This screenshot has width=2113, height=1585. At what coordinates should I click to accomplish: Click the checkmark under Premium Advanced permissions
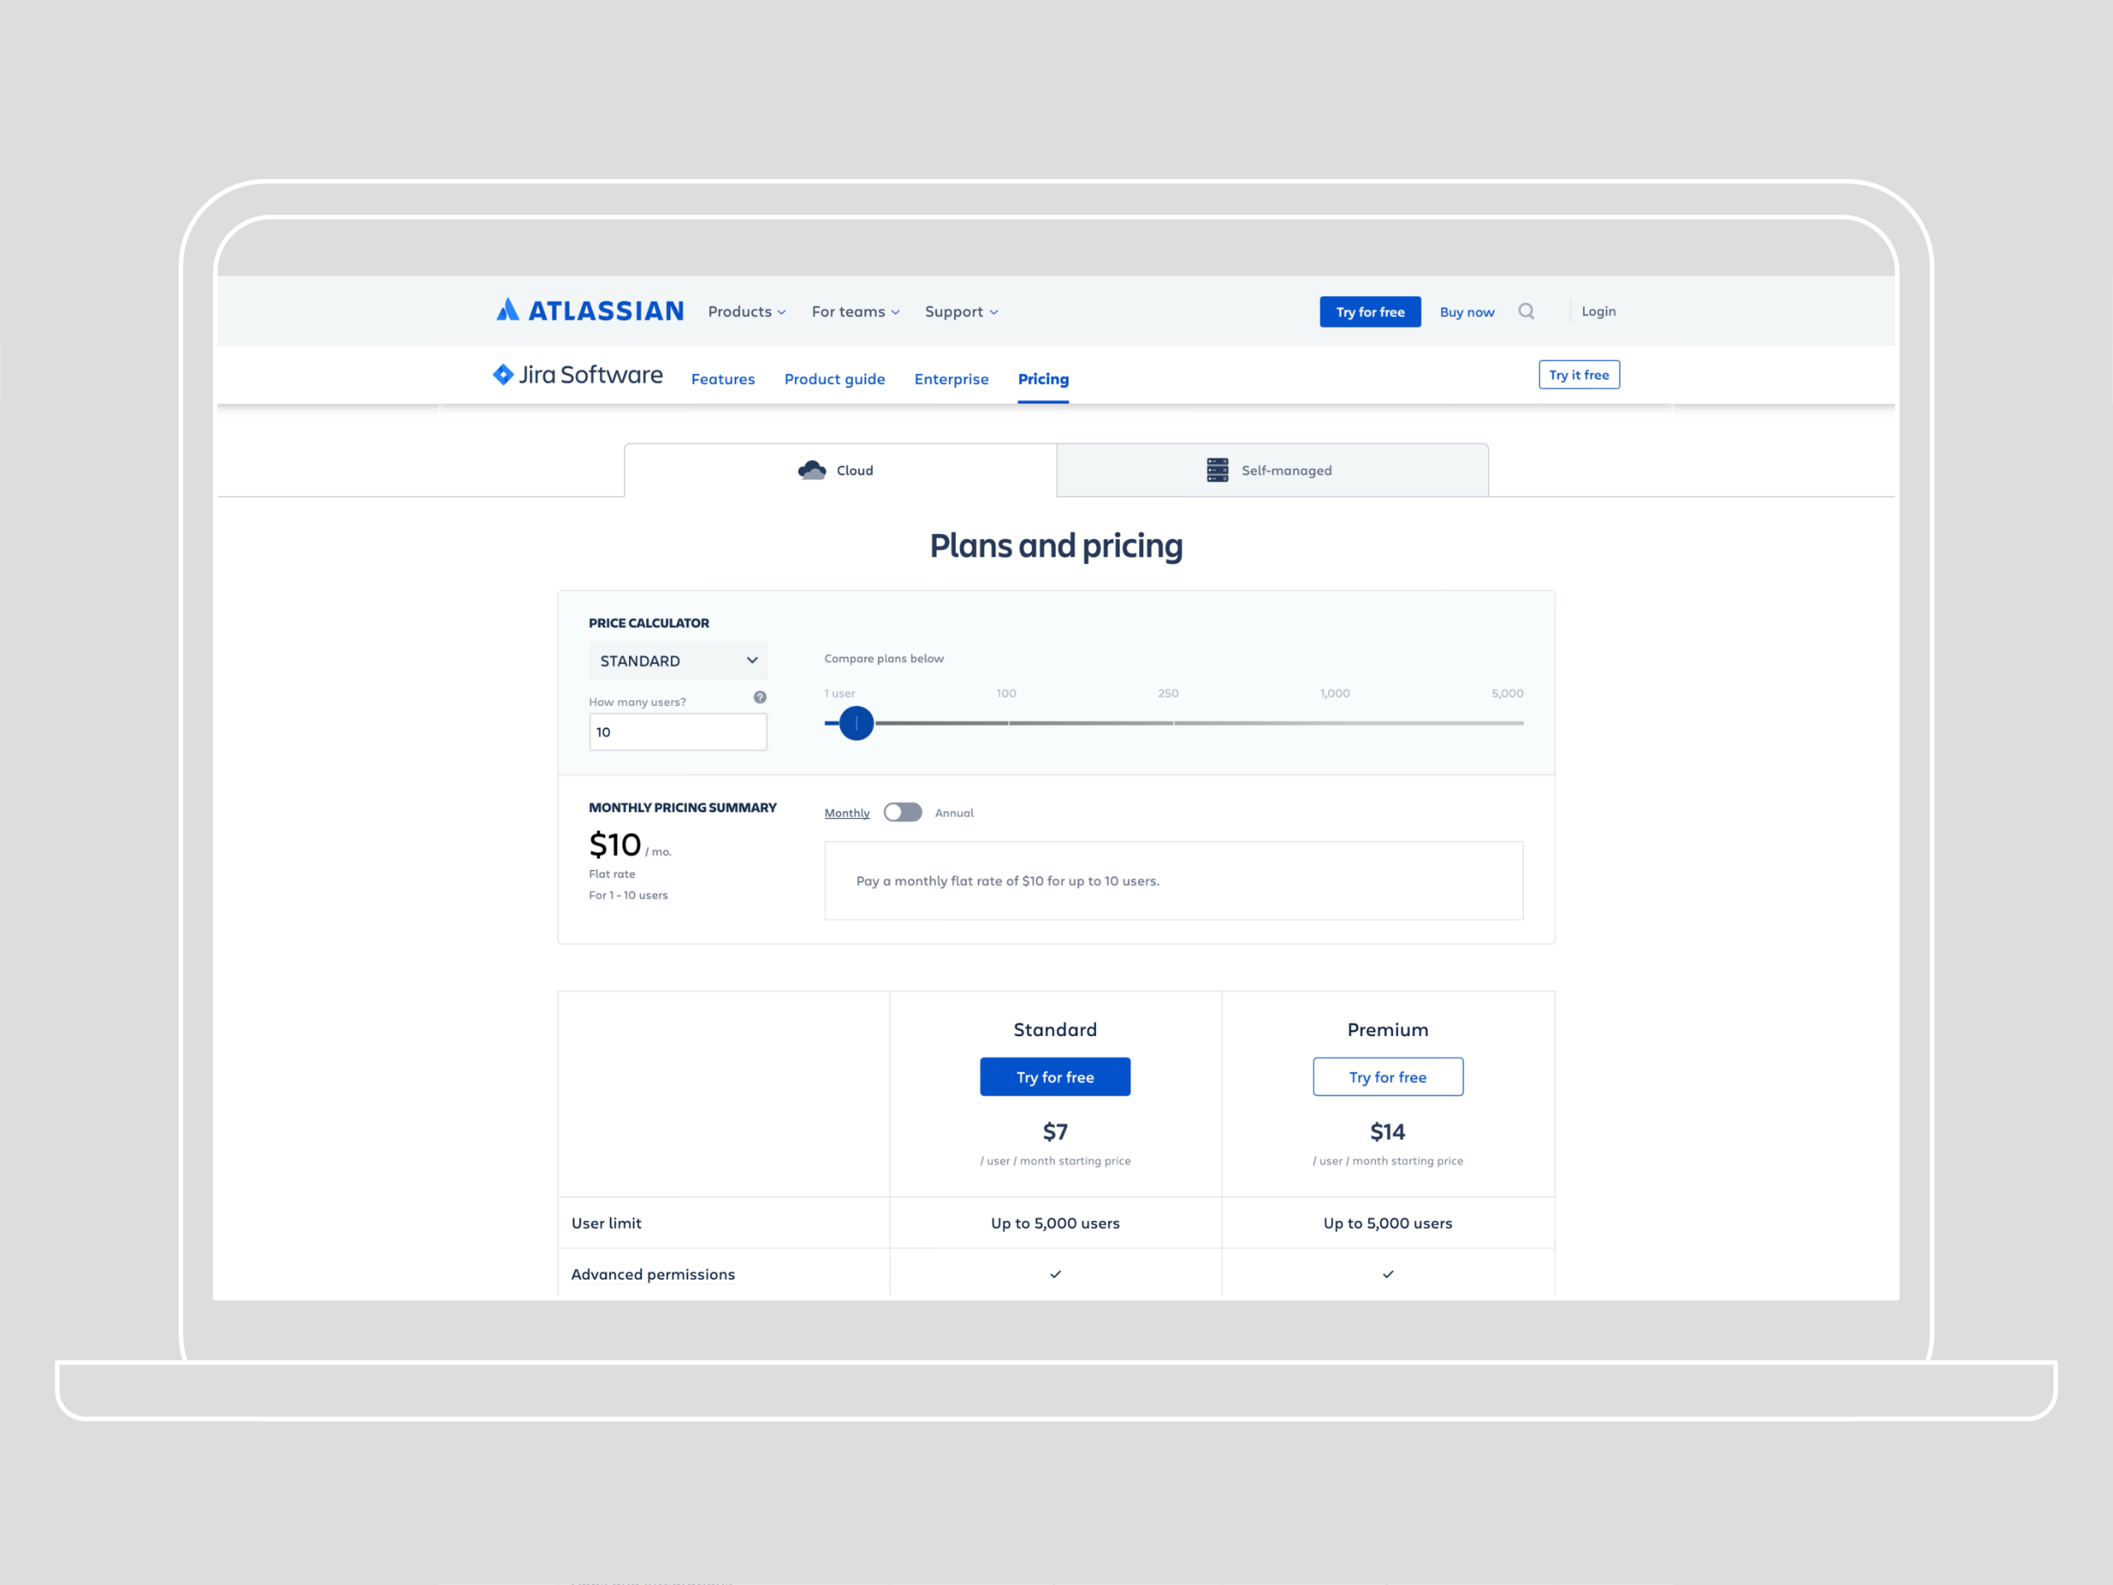1387,1274
